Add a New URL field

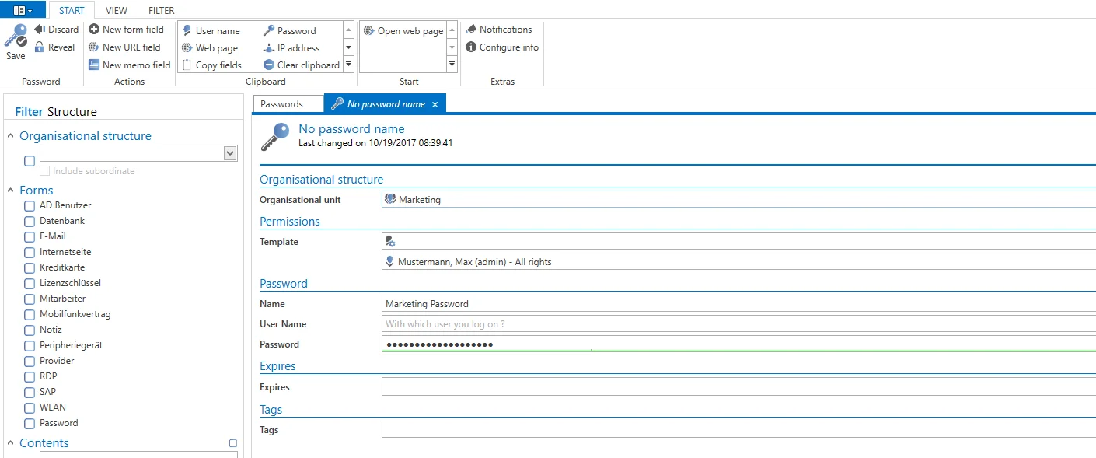(125, 47)
